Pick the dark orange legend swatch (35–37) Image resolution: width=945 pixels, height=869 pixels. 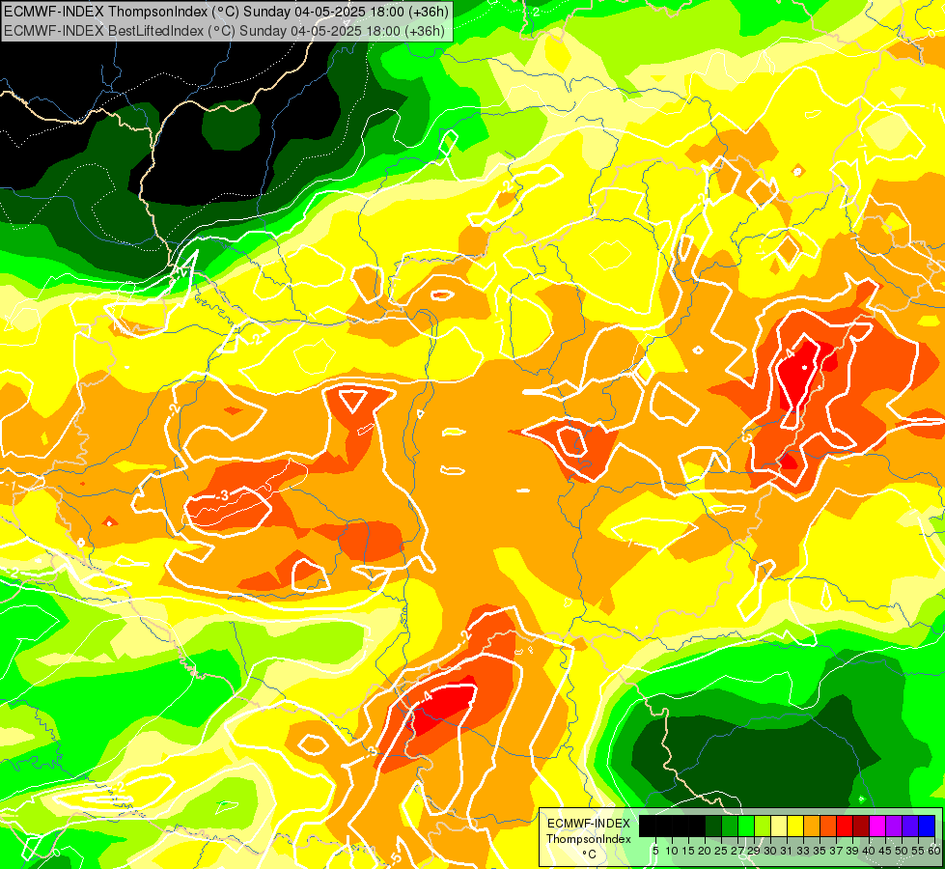(828, 827)
